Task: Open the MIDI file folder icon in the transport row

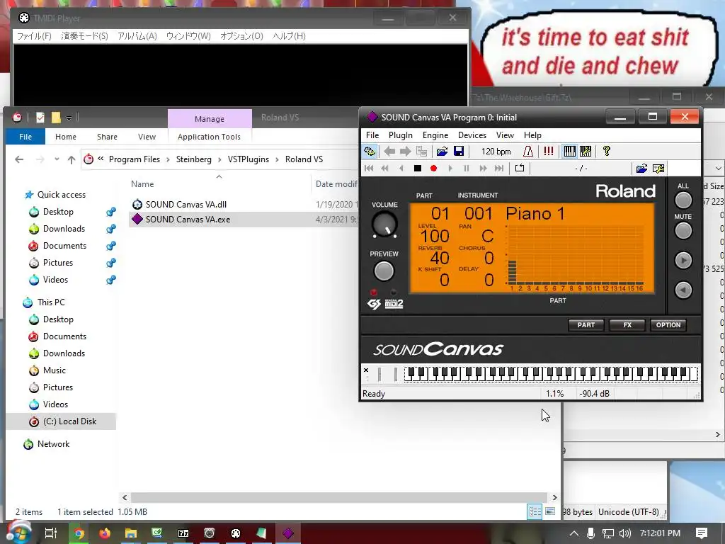Action: click(x=641, y=169)
